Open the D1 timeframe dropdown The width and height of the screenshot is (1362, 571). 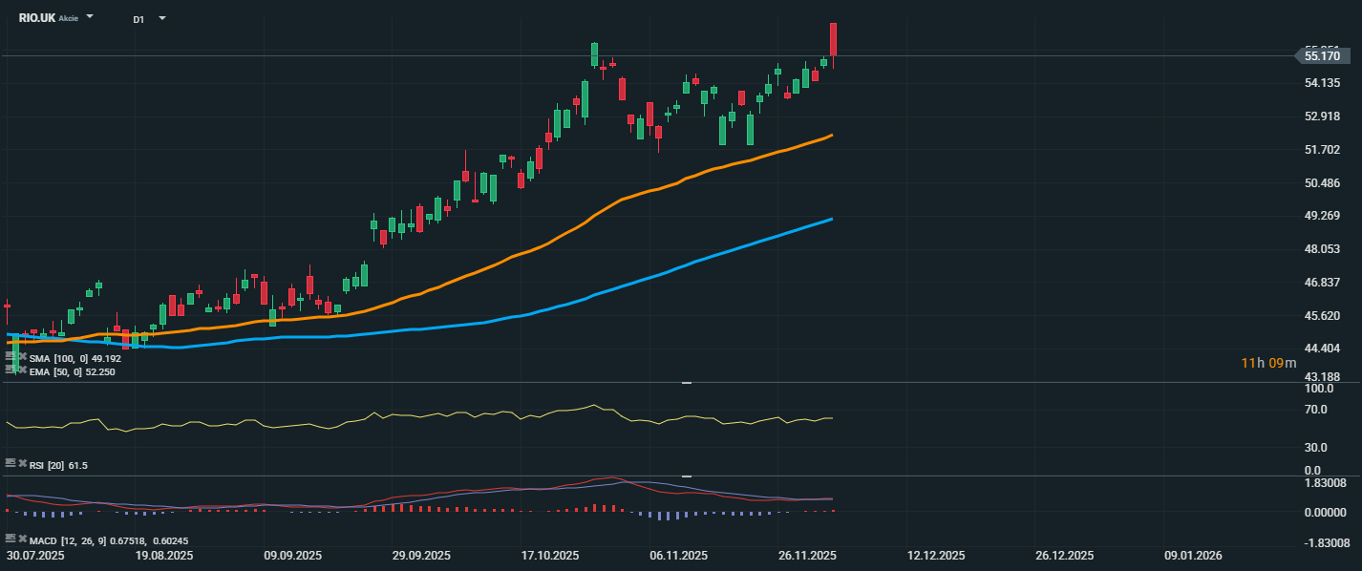162,18
